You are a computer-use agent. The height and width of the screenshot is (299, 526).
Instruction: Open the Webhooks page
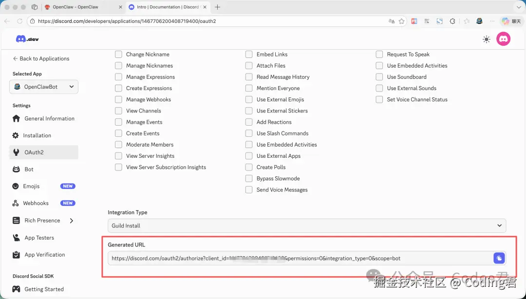click(44, 203)
